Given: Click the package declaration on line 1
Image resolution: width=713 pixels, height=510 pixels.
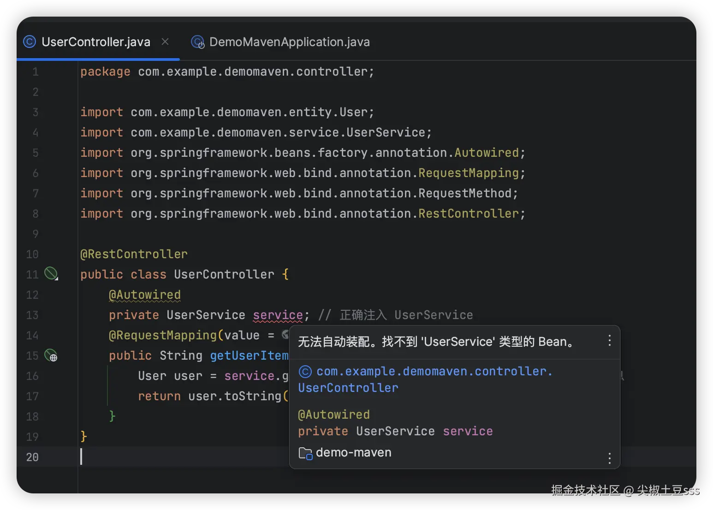Looking at the screenshot, I should point(227,71).
